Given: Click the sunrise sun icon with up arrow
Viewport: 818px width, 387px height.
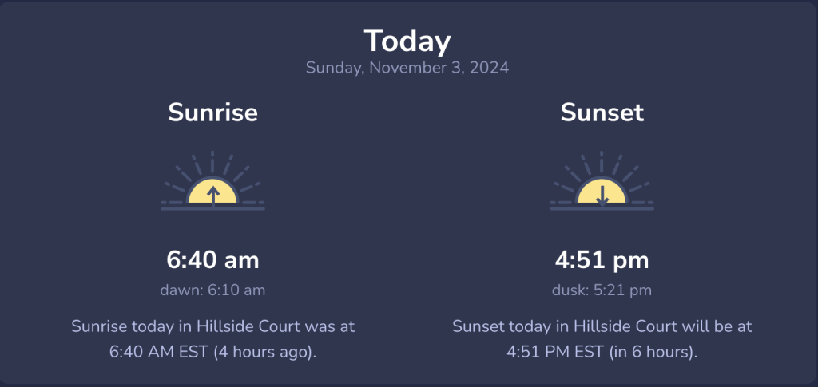Looking at the screenshot, I should pyautogui.click(x=212, y=181).
